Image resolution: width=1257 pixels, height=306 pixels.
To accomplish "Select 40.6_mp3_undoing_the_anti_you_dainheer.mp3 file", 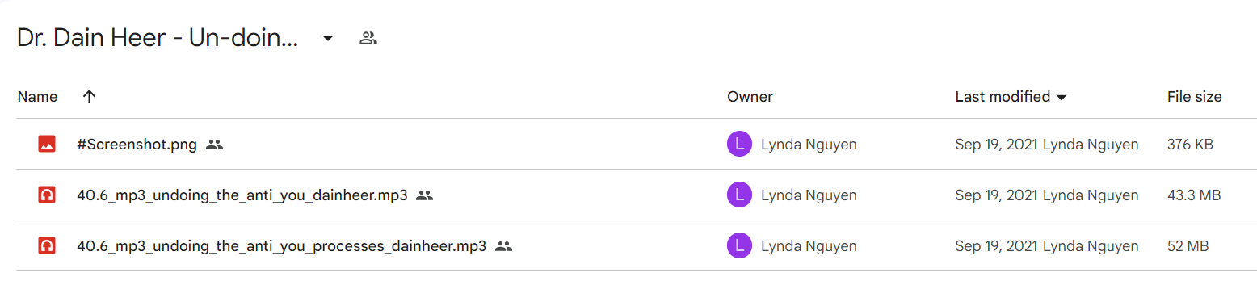I will [242, 195].
